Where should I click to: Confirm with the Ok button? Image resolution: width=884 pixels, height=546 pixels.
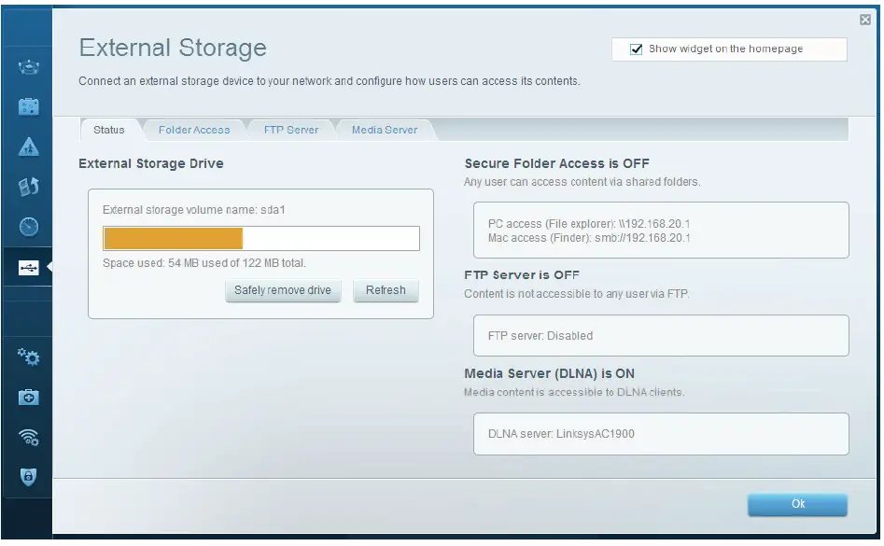coord(797,504)
